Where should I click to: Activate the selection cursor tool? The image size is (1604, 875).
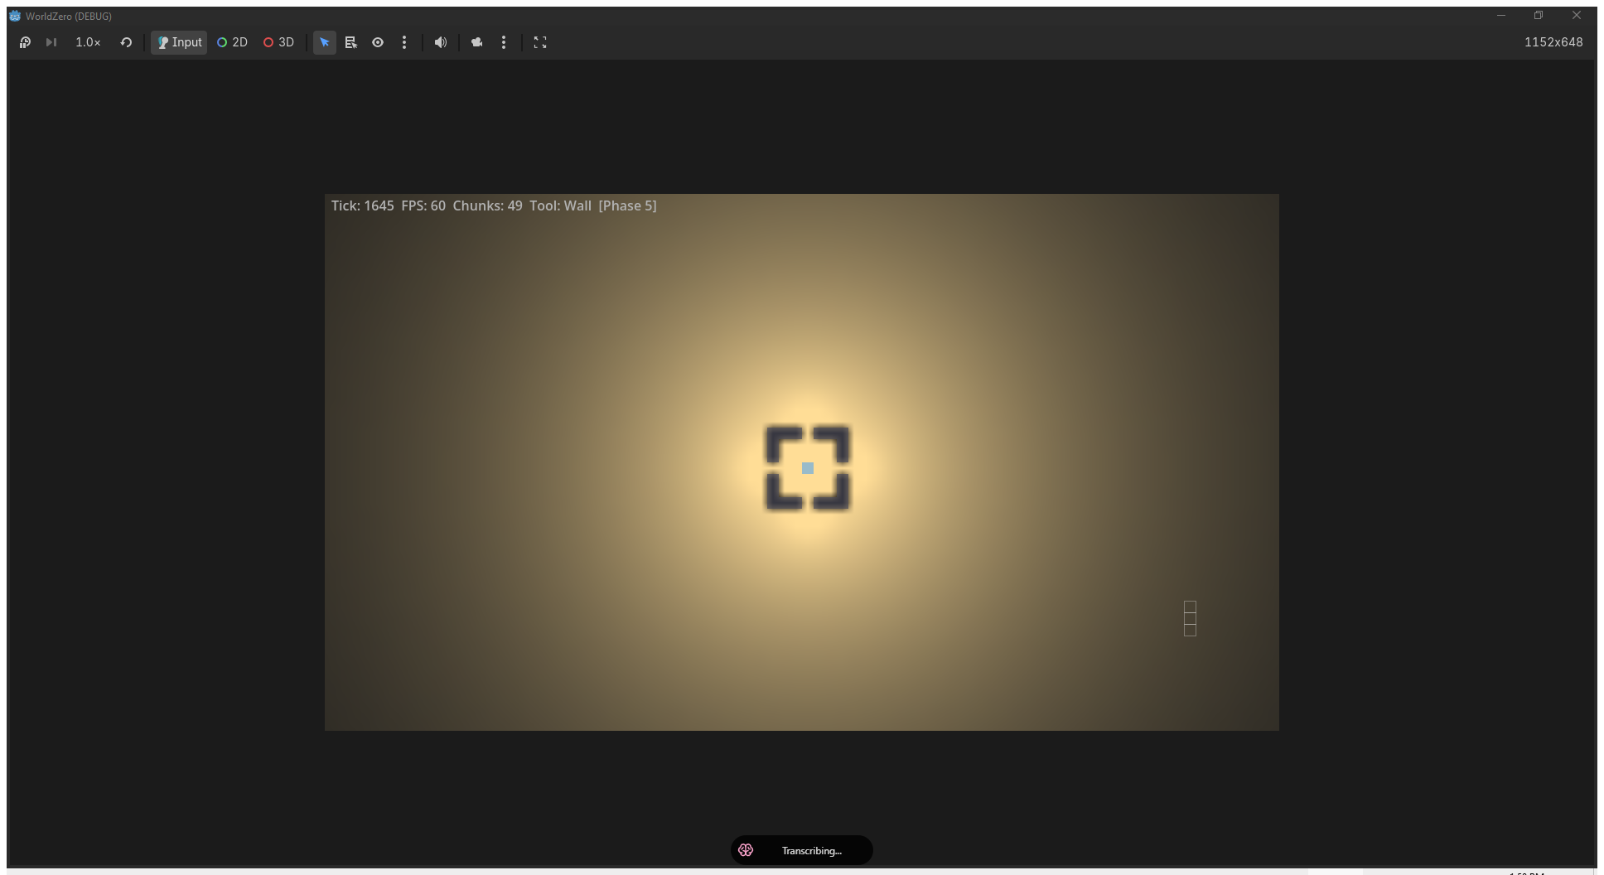[x=324, y=42]
